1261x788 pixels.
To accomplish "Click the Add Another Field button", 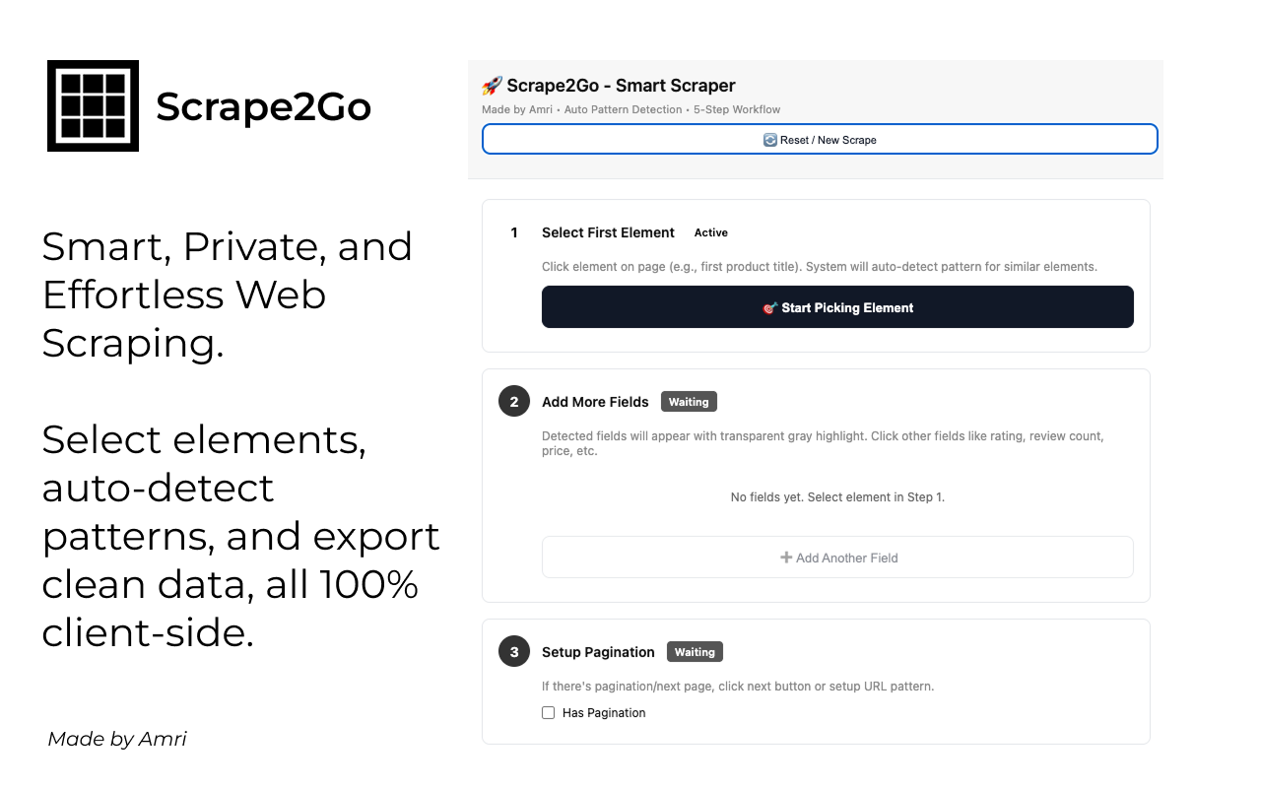I will pyautogui.click(x=837, y=558).
